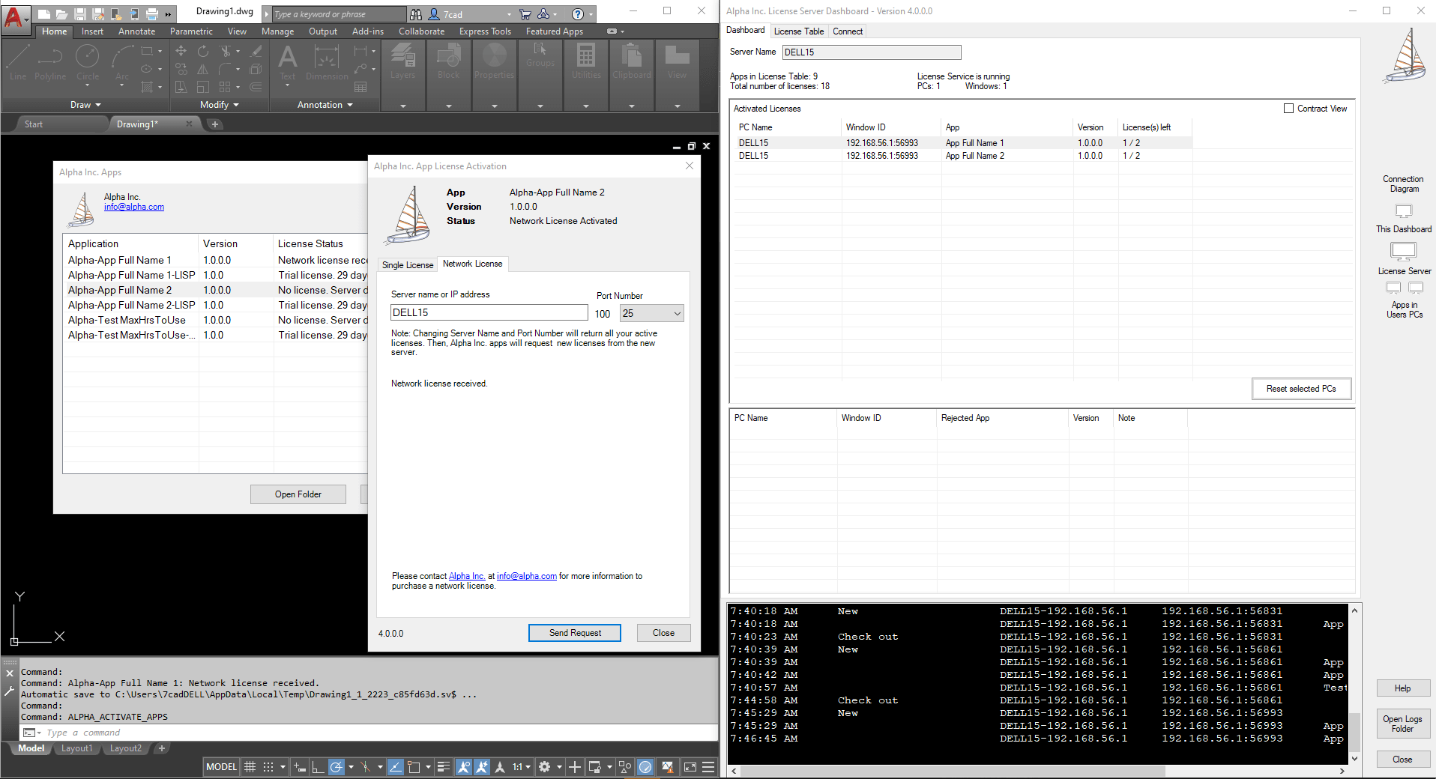This screenshot has width=1436, height=779.
Task: Click the info@alpha.com link in Apps window
Action: click(134, 207)
